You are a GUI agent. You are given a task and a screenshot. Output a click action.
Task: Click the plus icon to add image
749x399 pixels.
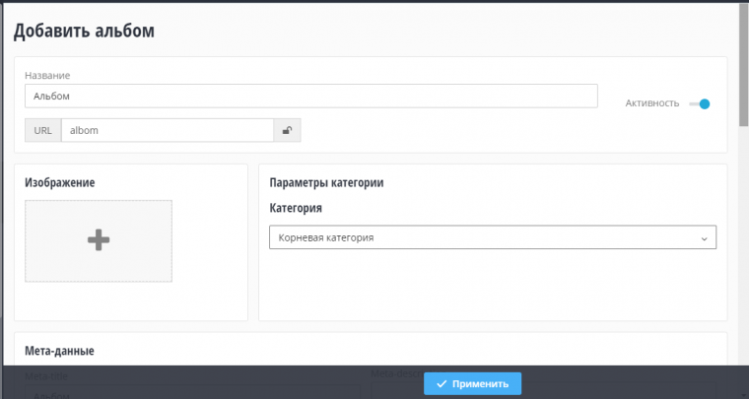click(x=99, y=240)
